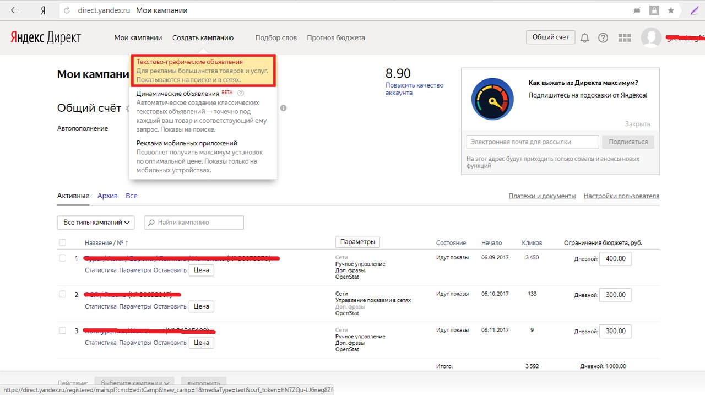Click 'Создать кампанию' menu
Viewport: 705px width, 395px height.
(203, 38)
